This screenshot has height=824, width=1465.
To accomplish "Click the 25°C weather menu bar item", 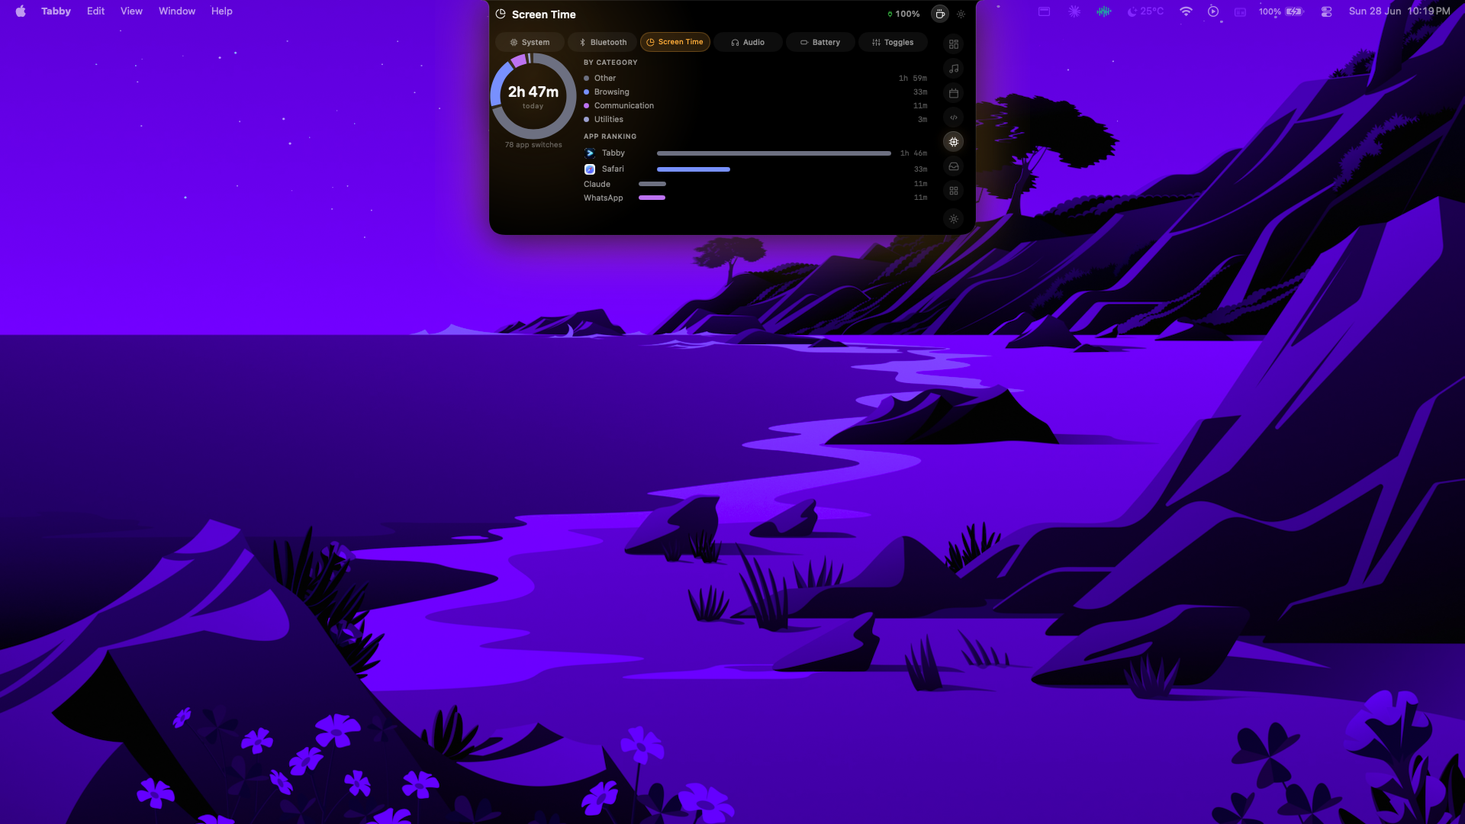I will click(1145, 11).
